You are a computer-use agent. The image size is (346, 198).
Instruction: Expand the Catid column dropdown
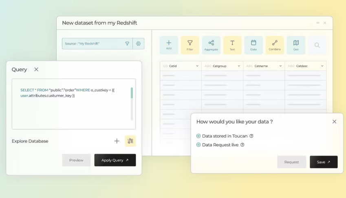pyautogui.click(x=197, y=66)
